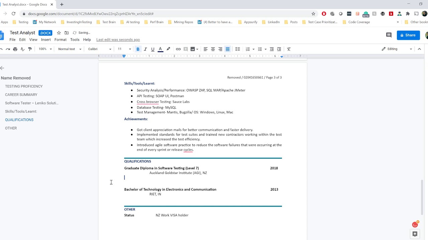
Task: Click the decrease indent icon
Action: click(272, 49)
